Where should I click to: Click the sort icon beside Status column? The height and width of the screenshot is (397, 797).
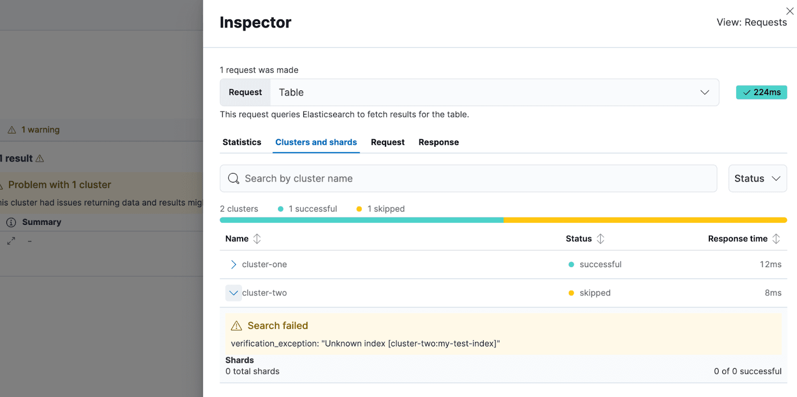601,239
